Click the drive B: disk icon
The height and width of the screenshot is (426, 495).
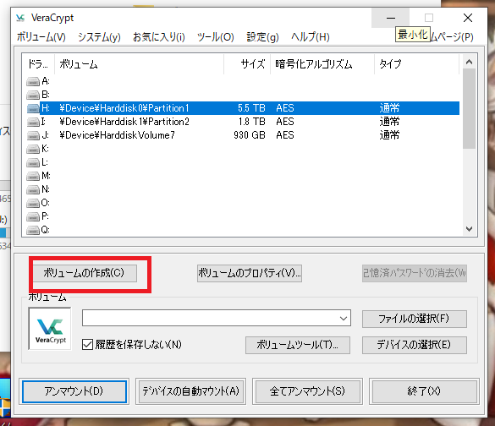pos(33,95)
